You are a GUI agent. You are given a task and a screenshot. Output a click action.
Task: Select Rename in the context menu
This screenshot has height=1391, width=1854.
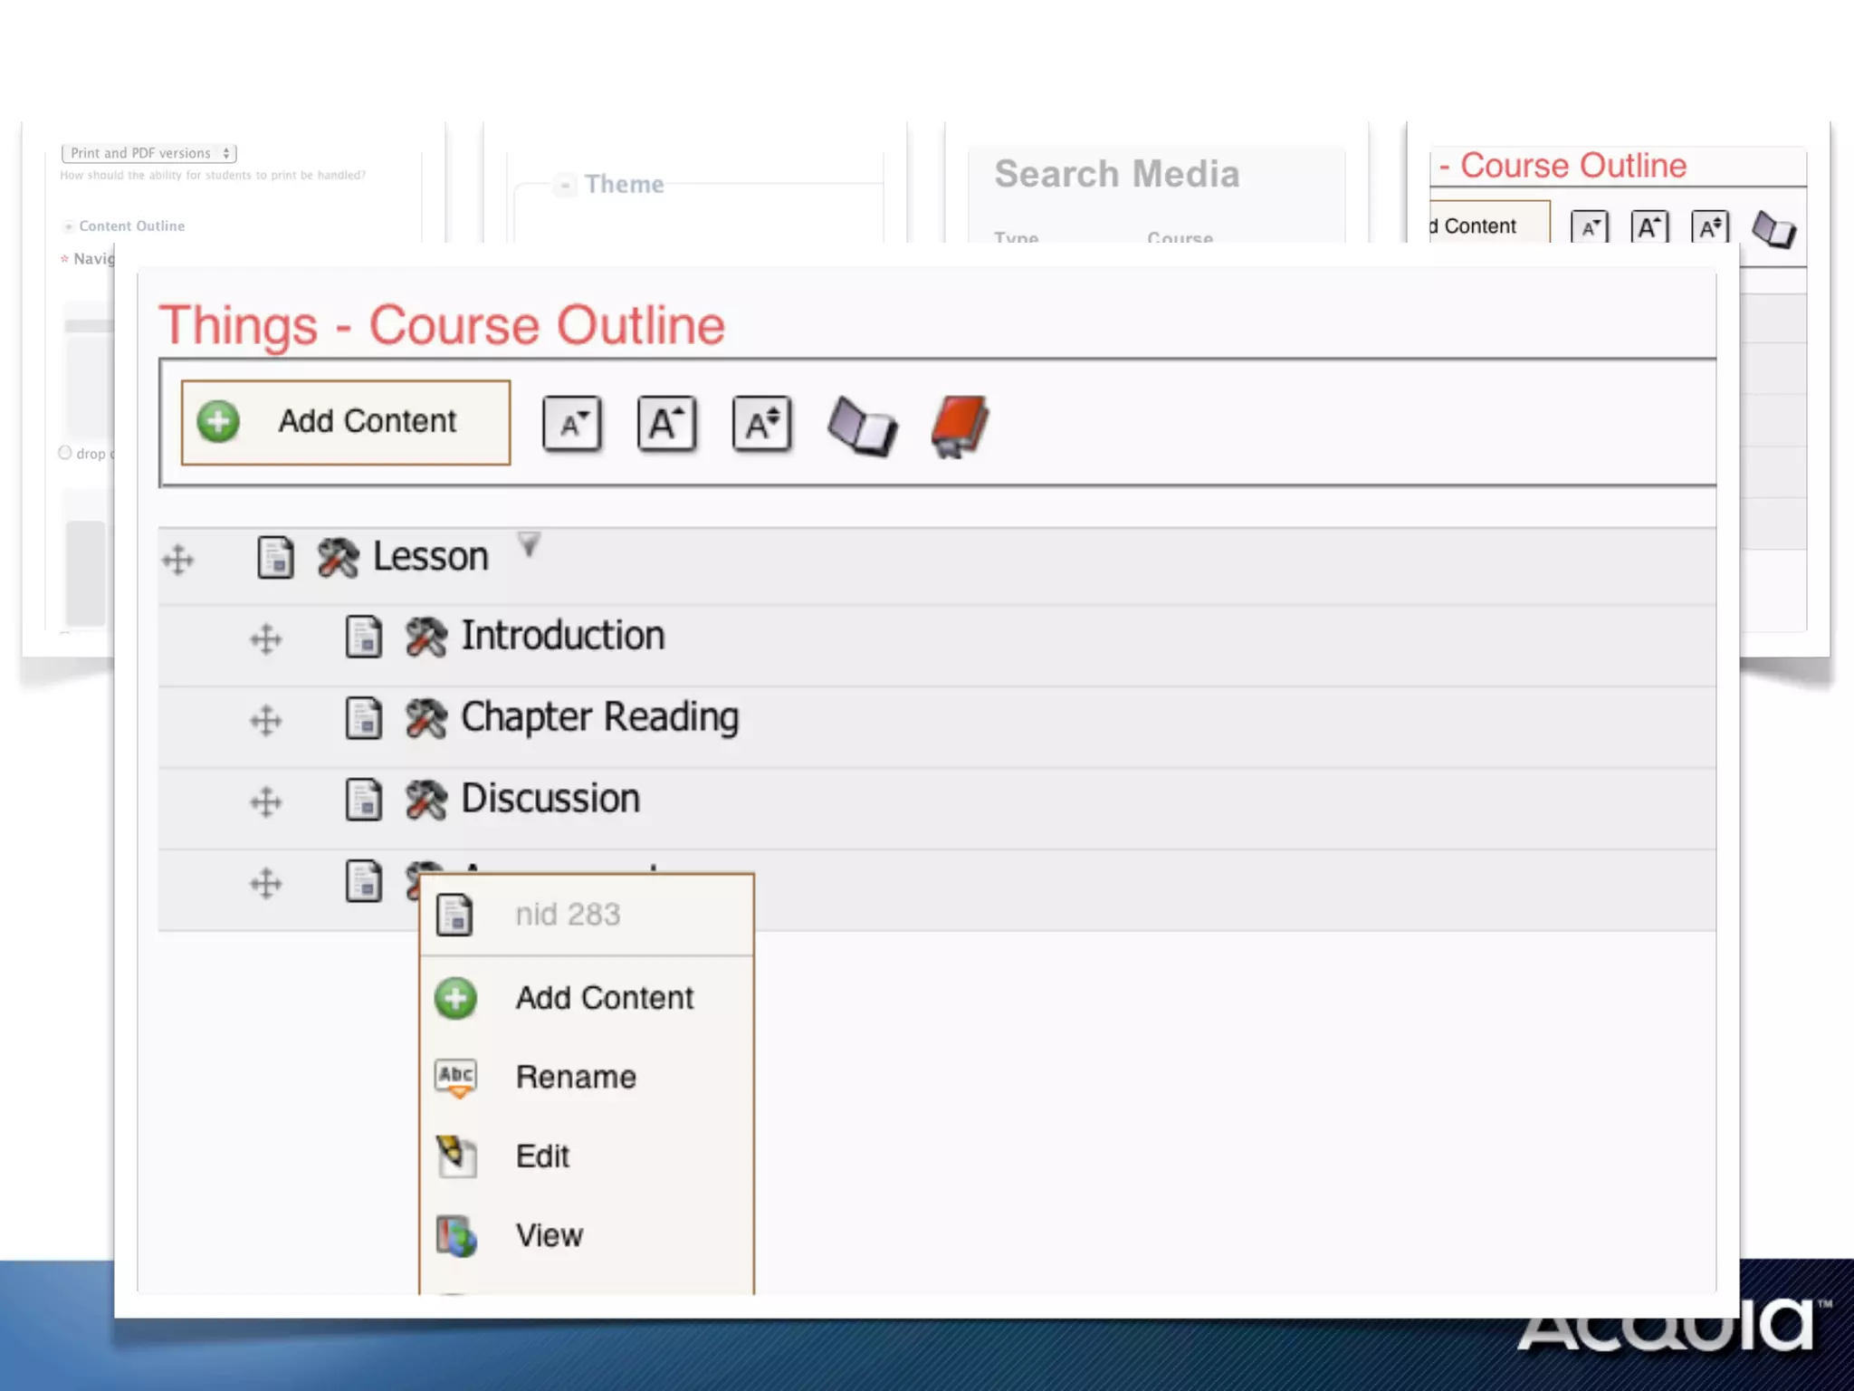coord(576,1077)
